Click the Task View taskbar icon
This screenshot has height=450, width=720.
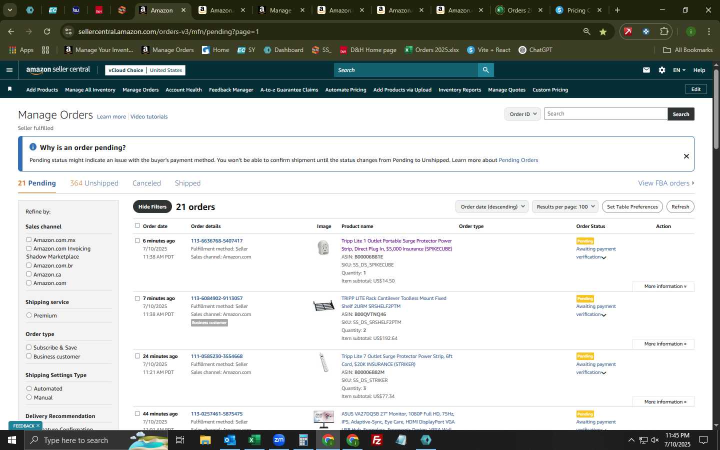pos(180,440)
